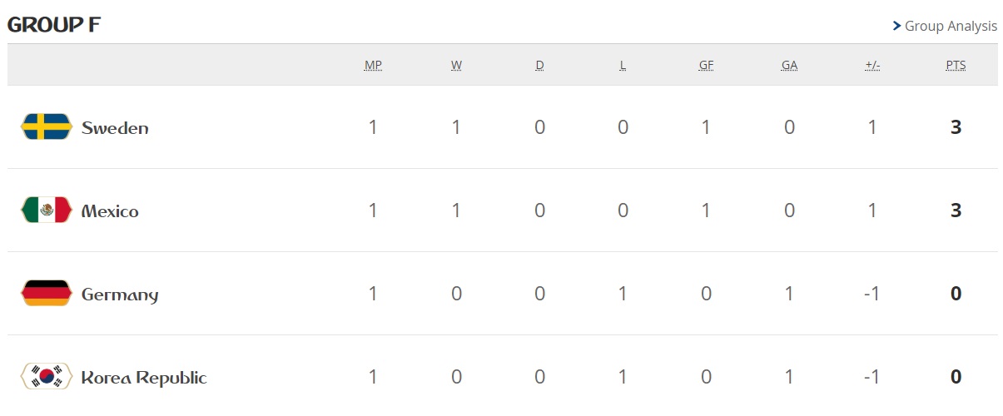Click the PTS column header
This screenshot has height=416, width=1003.
pyautogui.click(x=956, y=65)
